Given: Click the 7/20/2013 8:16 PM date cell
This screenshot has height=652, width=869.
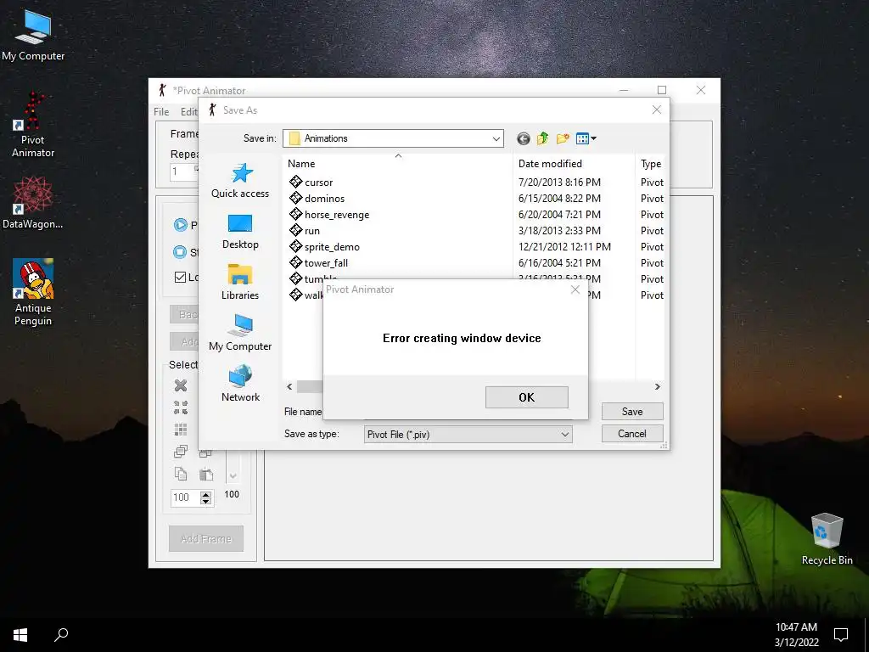Looking at the screenshot, I should pyautogui.click(x=559, y=183).
